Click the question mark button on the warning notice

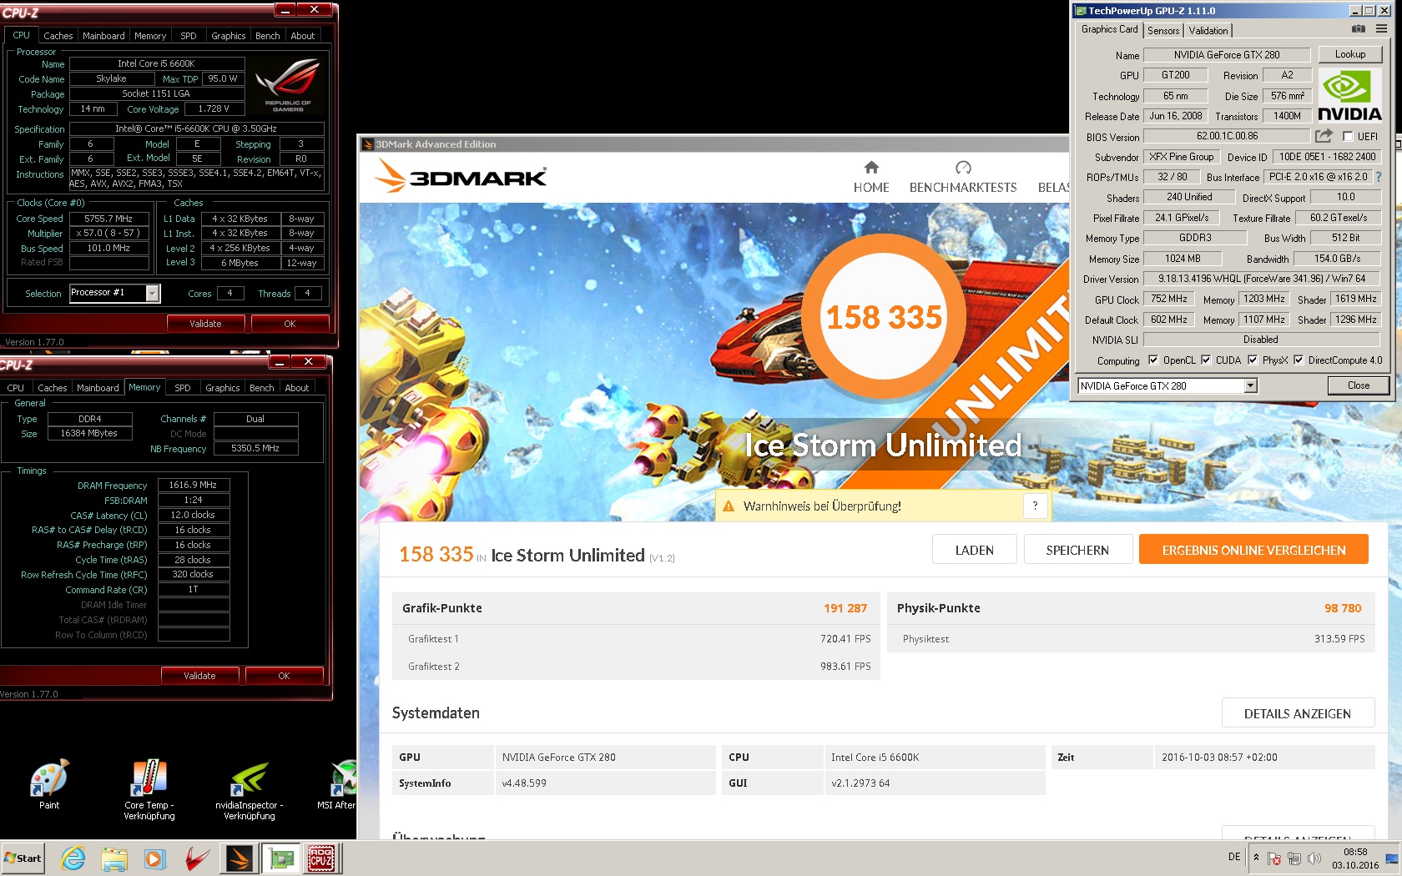[1035, 506]
